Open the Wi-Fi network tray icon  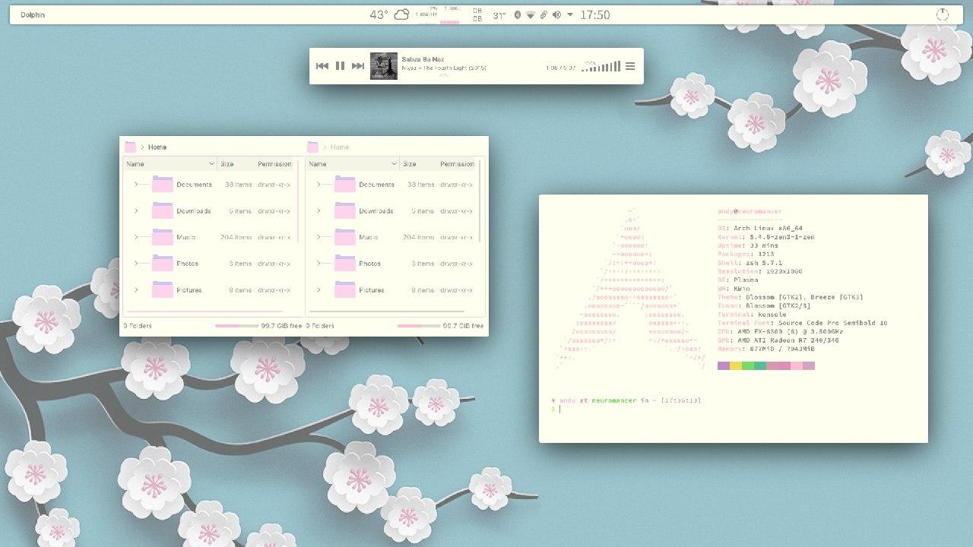531,14
